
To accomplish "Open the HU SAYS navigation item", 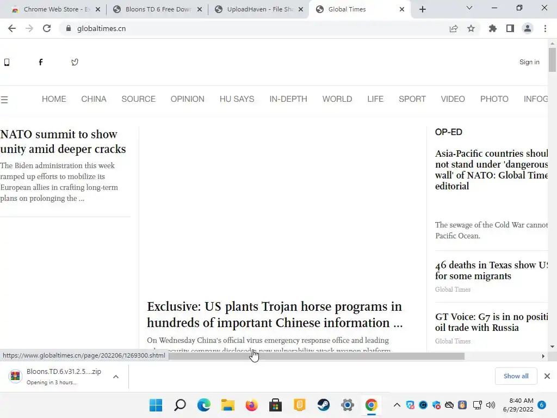I will [237, 99].
